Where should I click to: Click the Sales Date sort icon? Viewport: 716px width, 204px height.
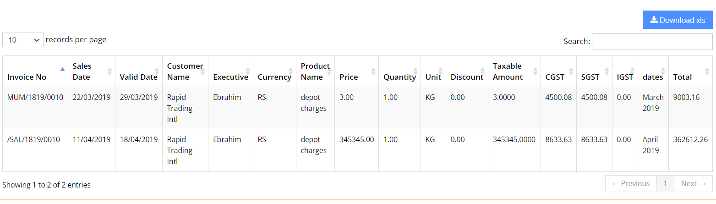[109, 71]
